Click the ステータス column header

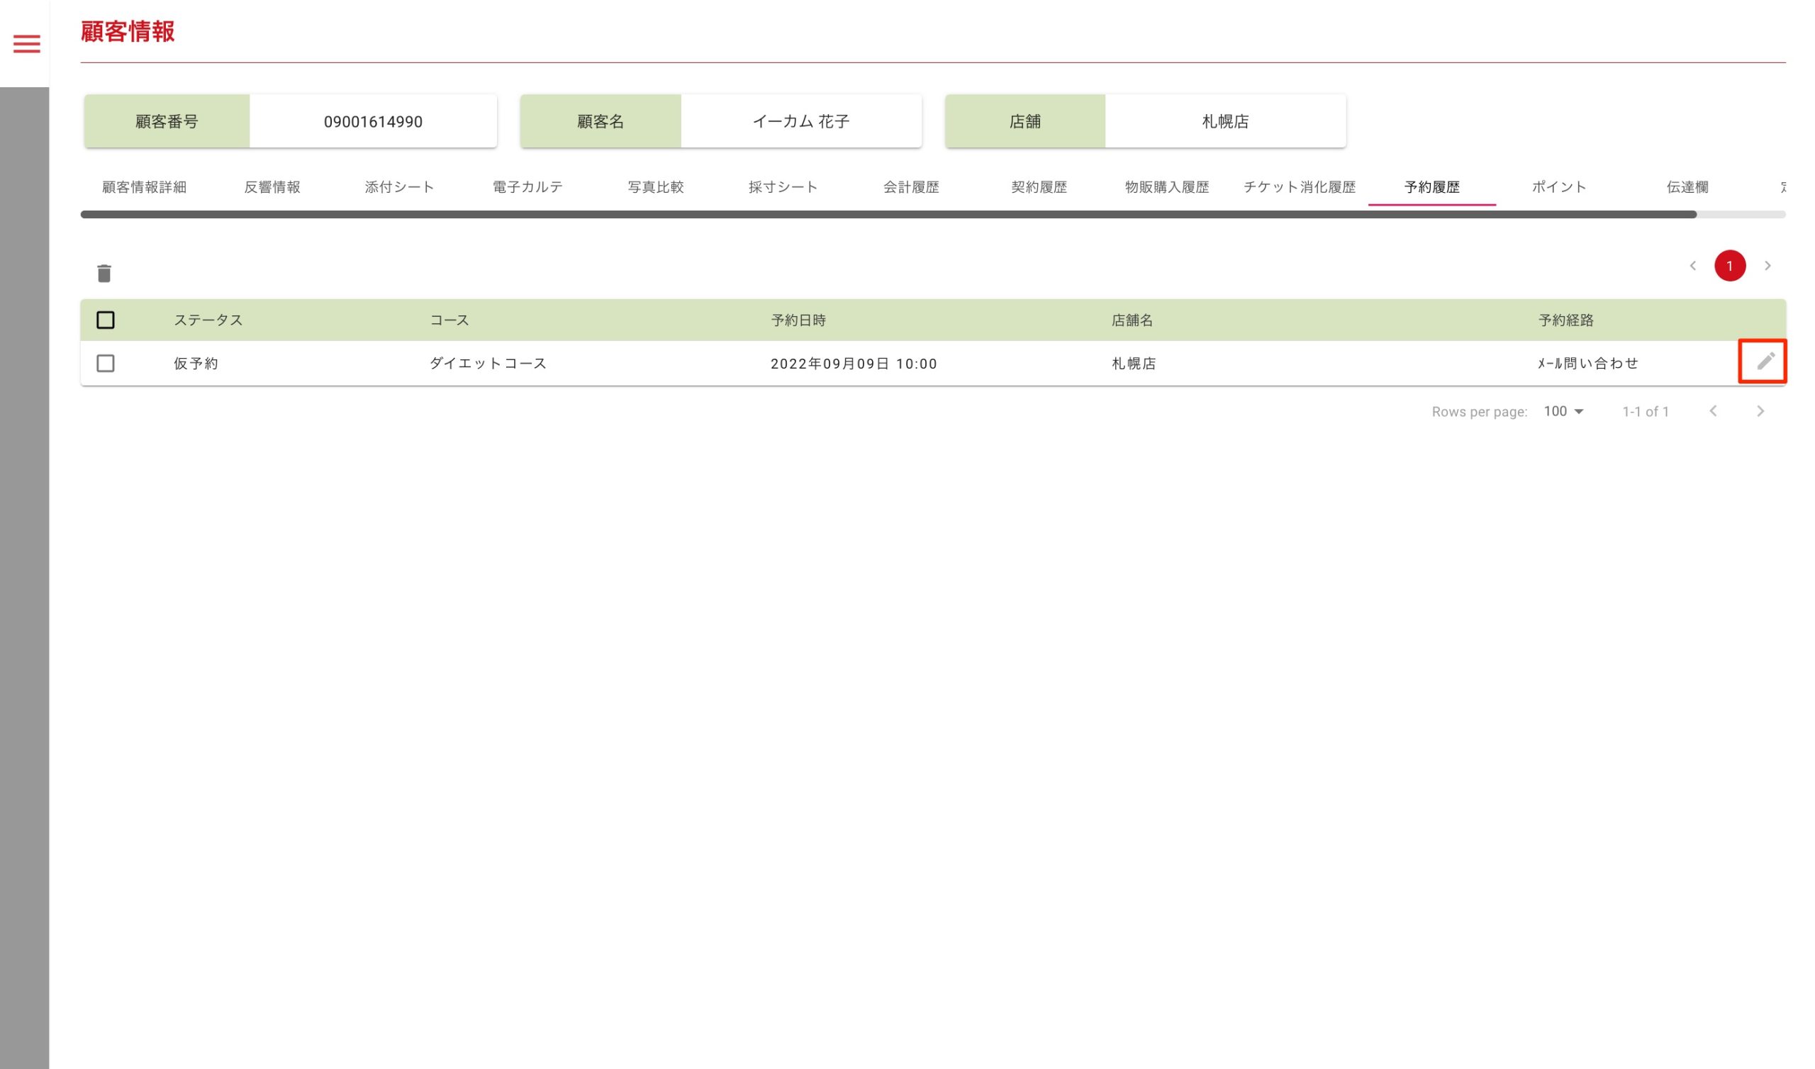coord(208,320)
